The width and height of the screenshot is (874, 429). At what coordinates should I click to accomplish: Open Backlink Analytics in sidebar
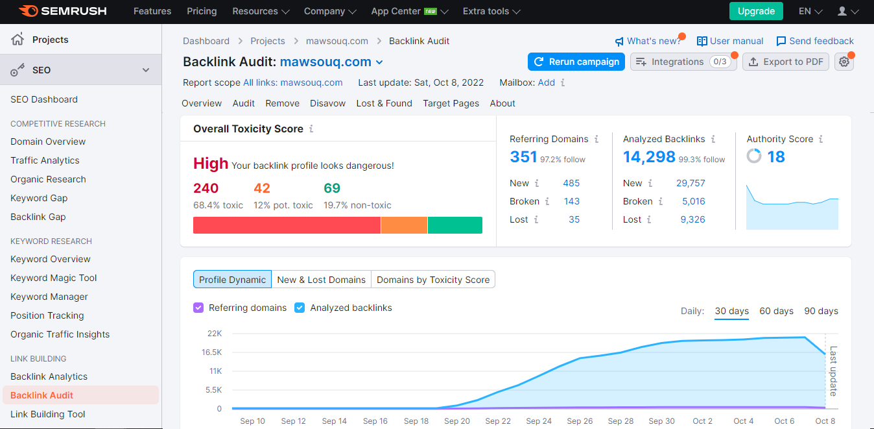[49, 376]
